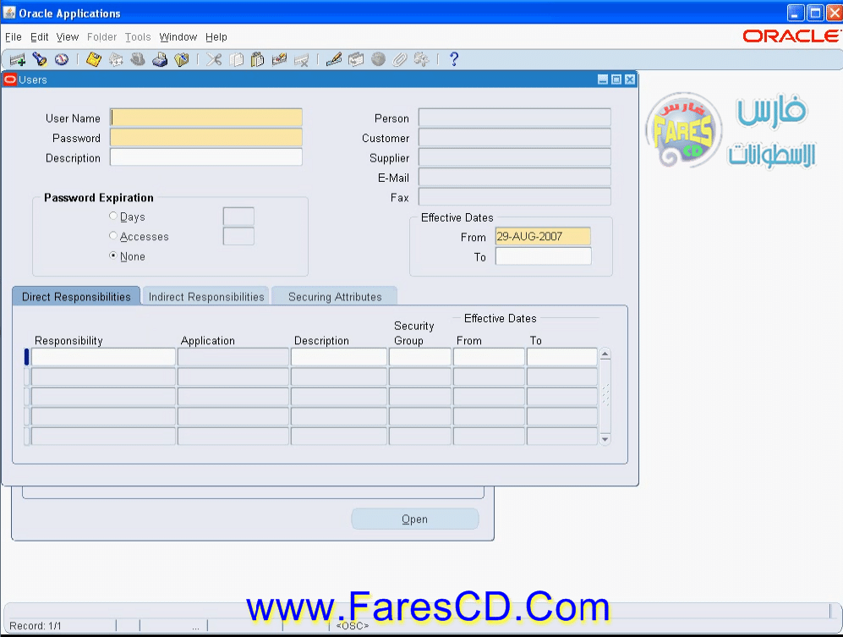Maximize the Users window
The width and height of the screenshot is (843, 637).
coord(616,80)
